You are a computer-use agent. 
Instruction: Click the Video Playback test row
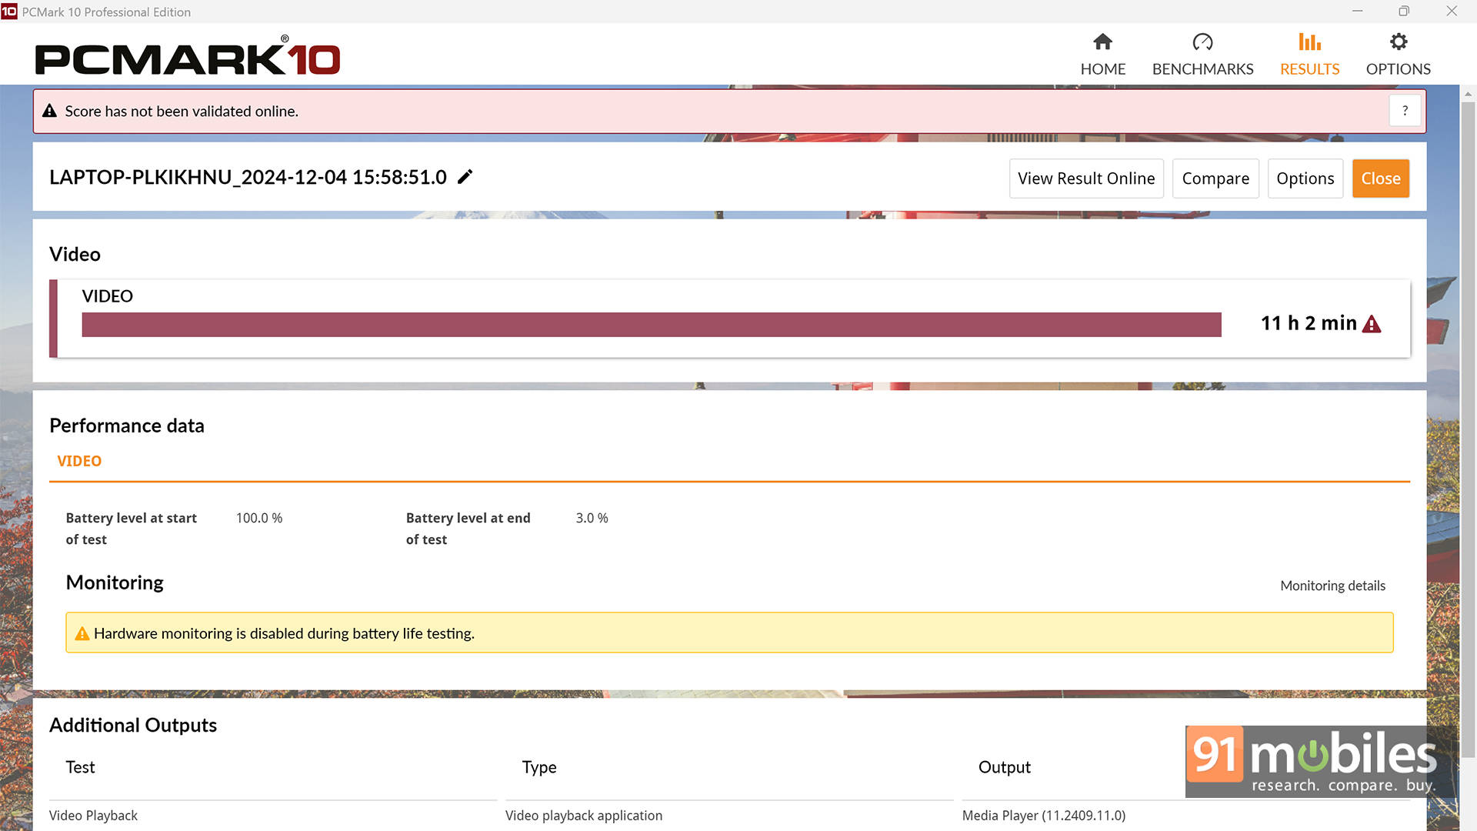click(x=93, y=816)
